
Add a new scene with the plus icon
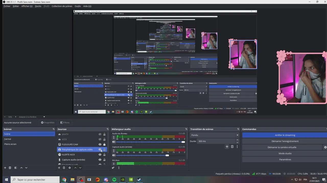coord(5,168)
